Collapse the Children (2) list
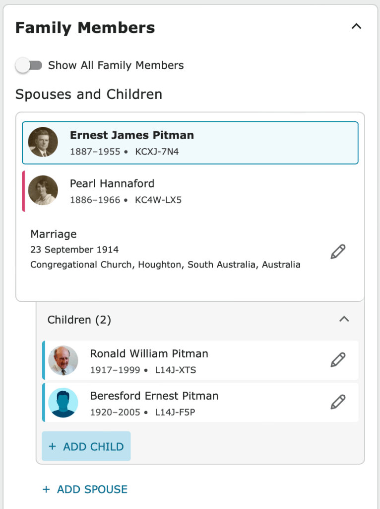Viewport: 380px width, 509px height. pyautogui.click(x=344, y=319)
